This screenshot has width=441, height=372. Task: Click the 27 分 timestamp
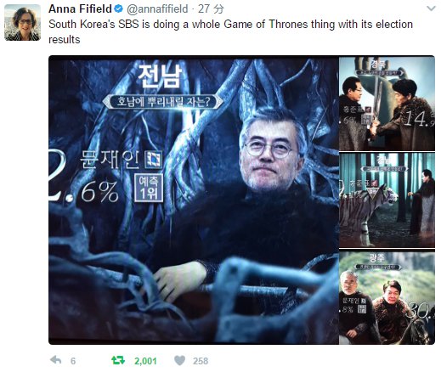tap(211, 9)
